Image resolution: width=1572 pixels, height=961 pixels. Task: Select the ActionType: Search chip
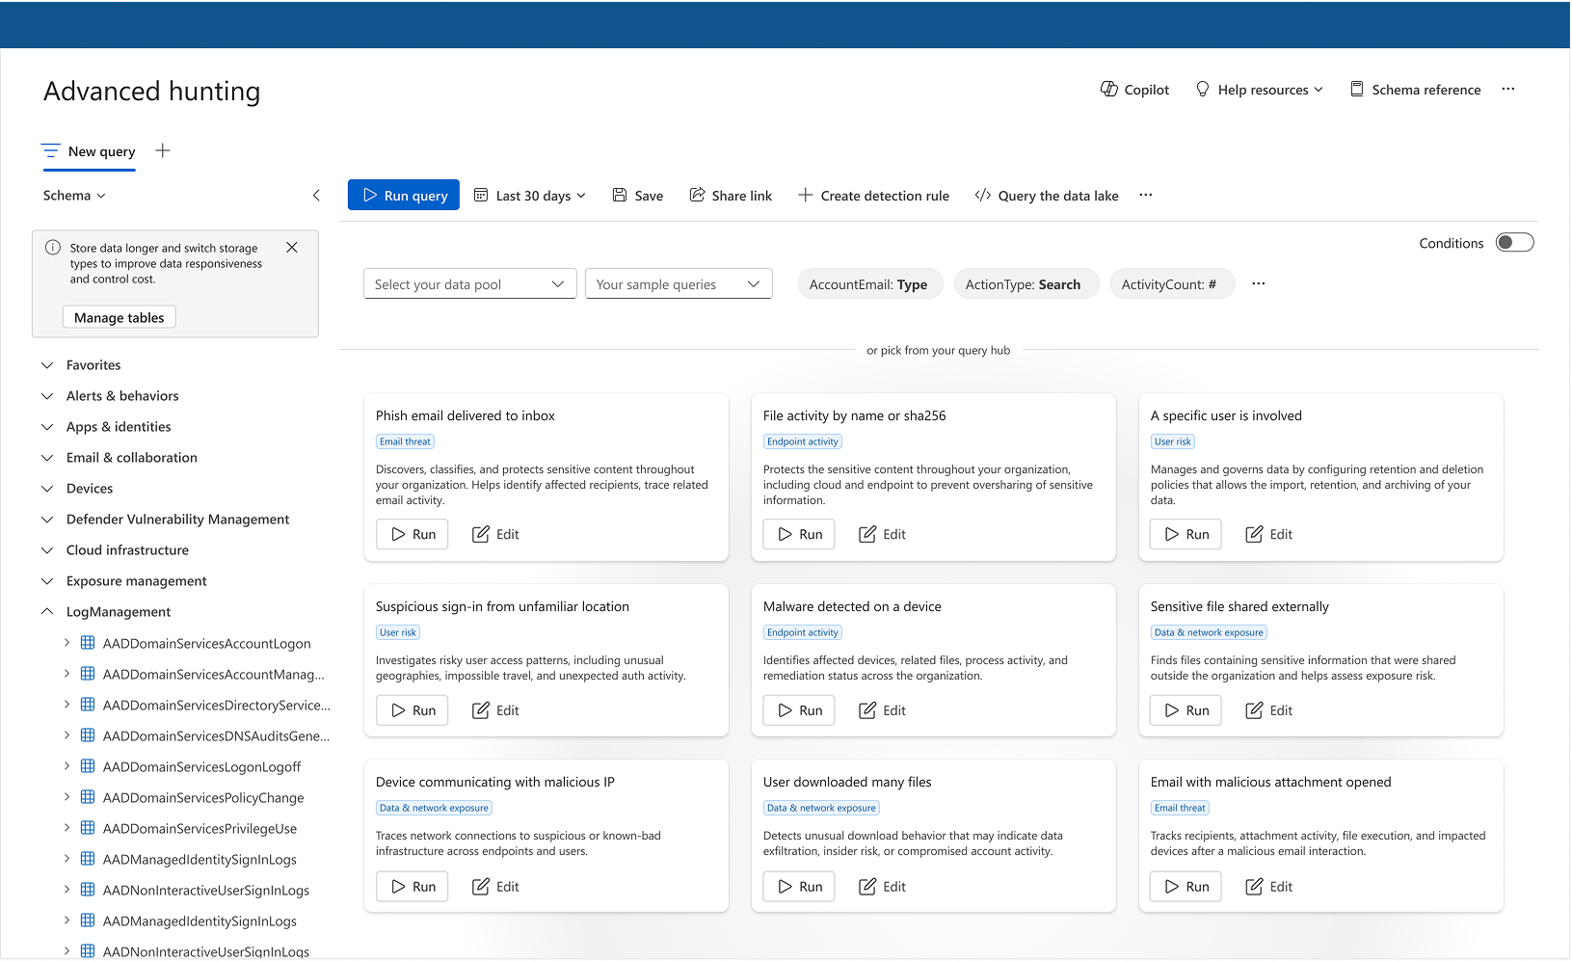coord(1026,284)
